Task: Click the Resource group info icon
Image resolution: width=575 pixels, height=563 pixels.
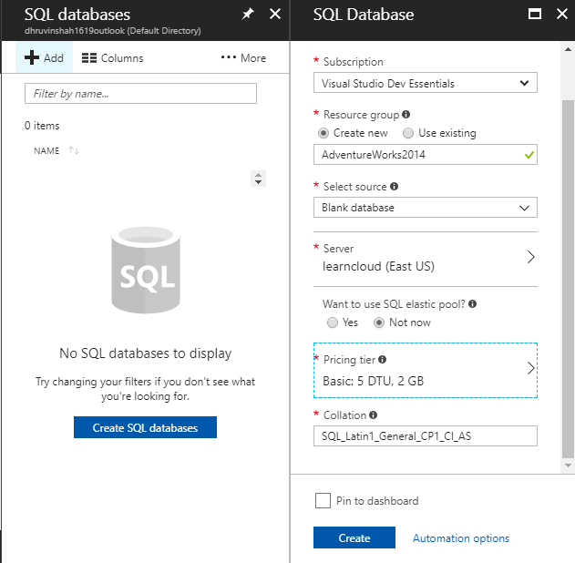Action: pos(406,115)
